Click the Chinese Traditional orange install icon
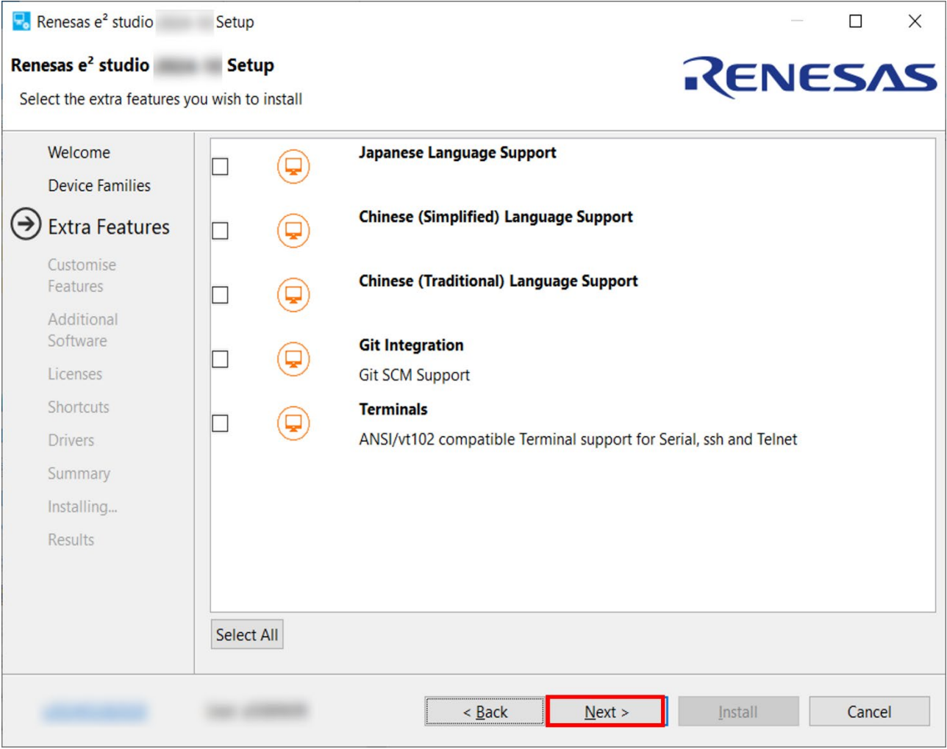 coord(293,295)
